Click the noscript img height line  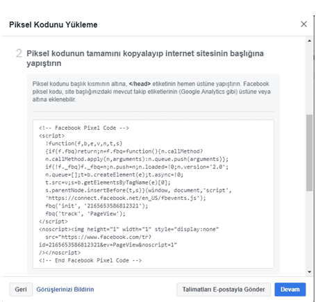[x=128, y=229]
